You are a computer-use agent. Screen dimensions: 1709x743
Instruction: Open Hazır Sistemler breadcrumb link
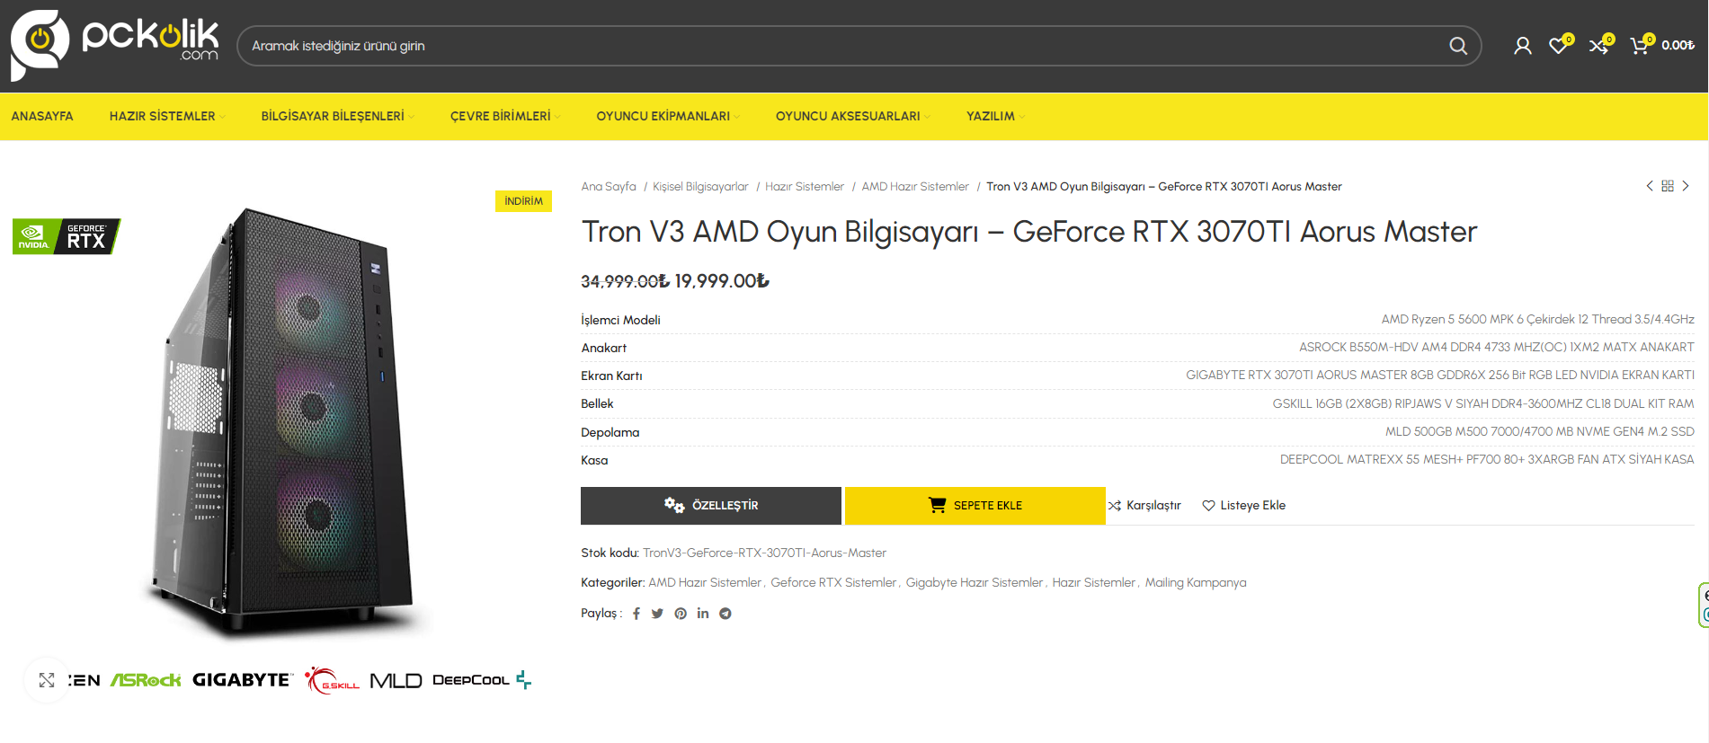805,187
